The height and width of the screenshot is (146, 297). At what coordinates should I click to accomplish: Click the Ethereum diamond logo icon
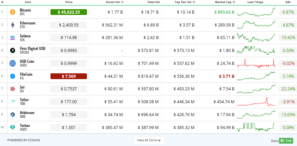click(13, 25)
